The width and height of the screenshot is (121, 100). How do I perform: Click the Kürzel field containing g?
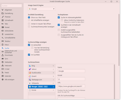pos(71,79)
